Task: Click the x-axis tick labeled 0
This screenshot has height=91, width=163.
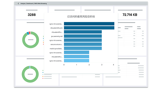Action: click(x=64, y=65)
